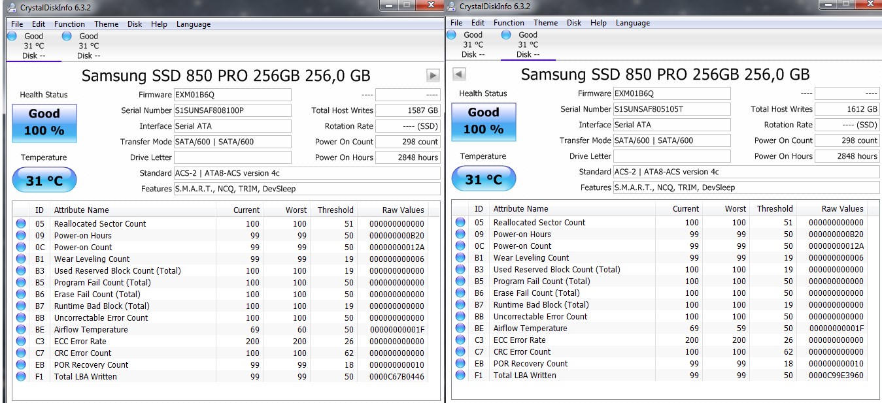Click status orb for Used Reserved Block Count, right window
The width and height of the screenshot is (882, 403).
click(x=460, y=269)
